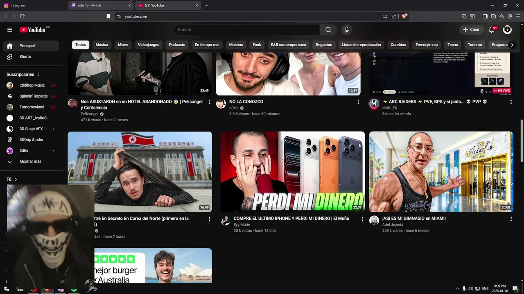
Task: Select the Videojuegos filter chip
Action: pos(149,45)
